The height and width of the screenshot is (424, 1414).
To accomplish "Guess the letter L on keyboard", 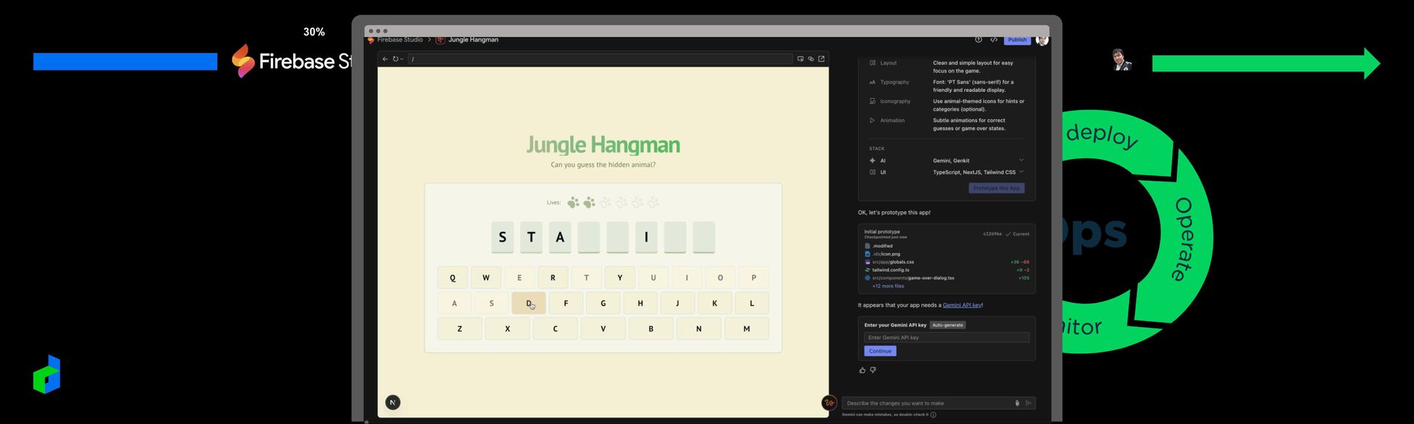I will (752, 303).
